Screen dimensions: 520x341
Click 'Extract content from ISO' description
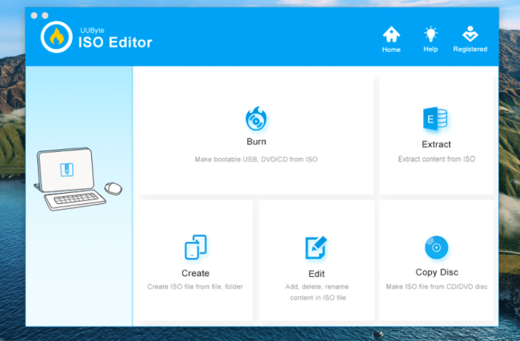click(x=436, y=159)
